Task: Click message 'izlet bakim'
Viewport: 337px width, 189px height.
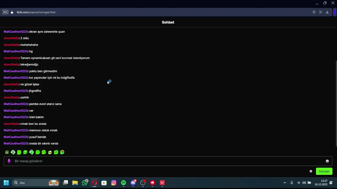Action: 36,117
